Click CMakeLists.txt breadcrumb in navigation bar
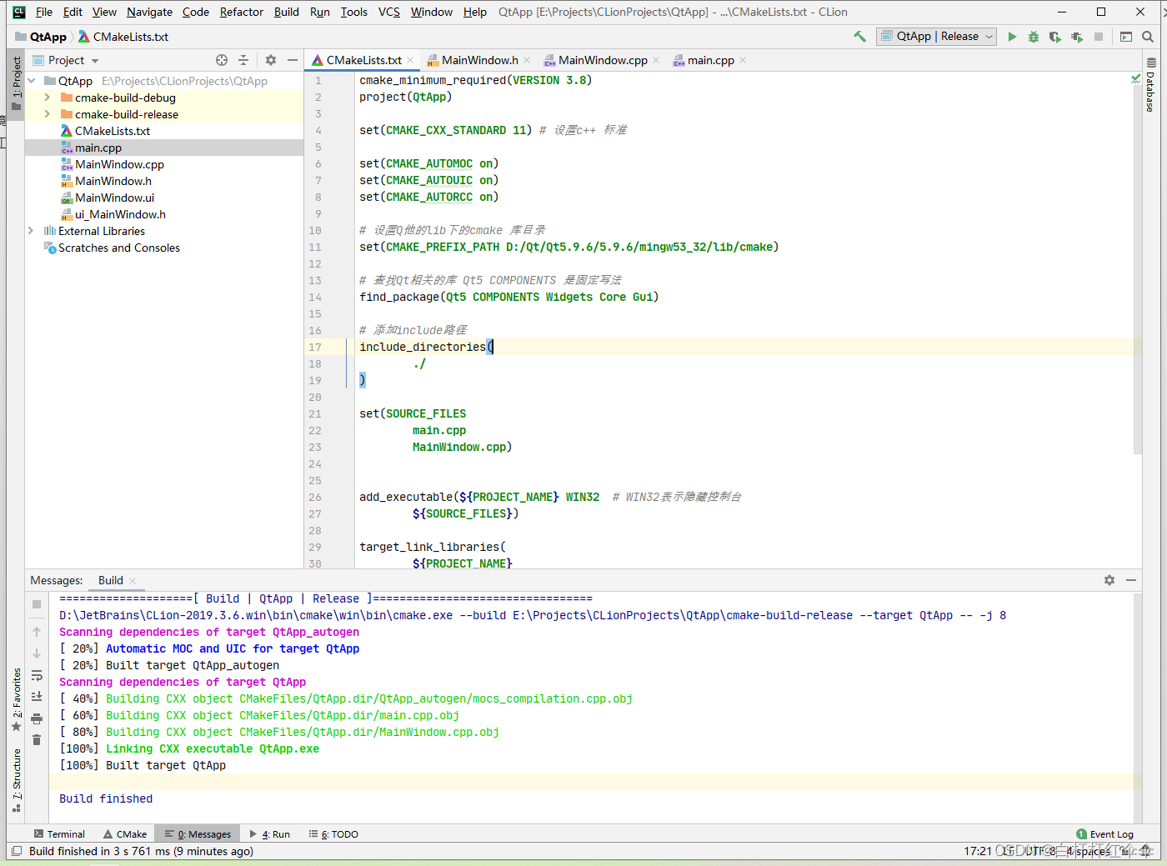Image resolution: width=1167 pixels, height=866 pixels. tap(123, 37)
